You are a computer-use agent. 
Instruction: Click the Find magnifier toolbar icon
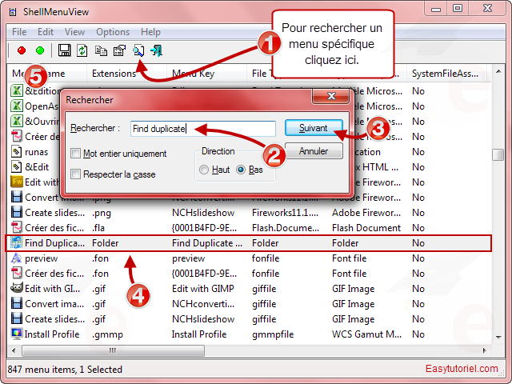[138, 50]
